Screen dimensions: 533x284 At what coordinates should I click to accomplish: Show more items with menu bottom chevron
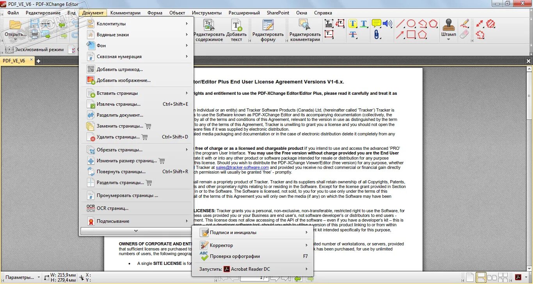(136, 231)
